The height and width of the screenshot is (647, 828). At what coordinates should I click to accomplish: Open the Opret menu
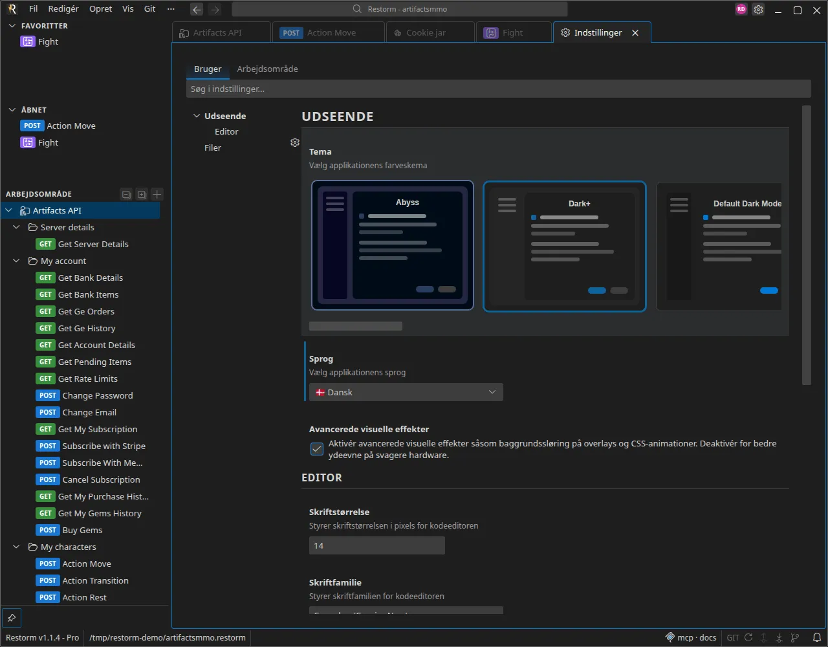[101, 9]
